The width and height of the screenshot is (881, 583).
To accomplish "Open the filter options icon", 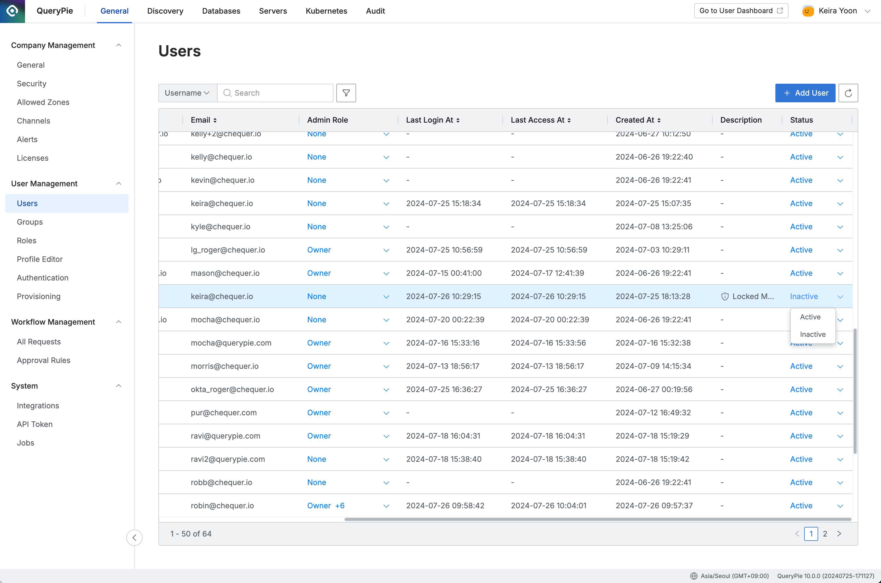I will click(346, 93).
